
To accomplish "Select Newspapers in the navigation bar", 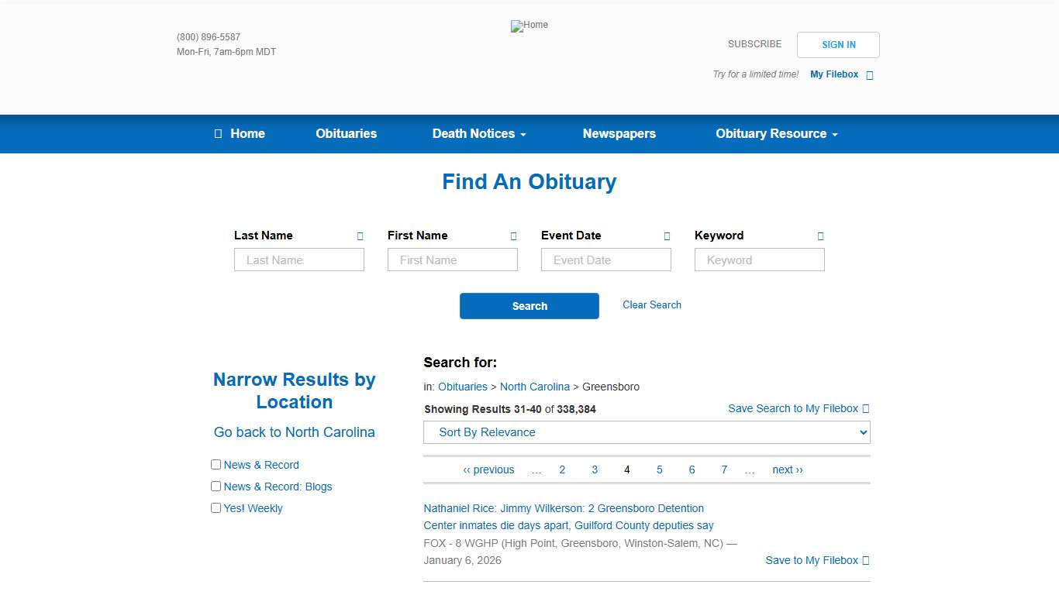I will point(619,133).
